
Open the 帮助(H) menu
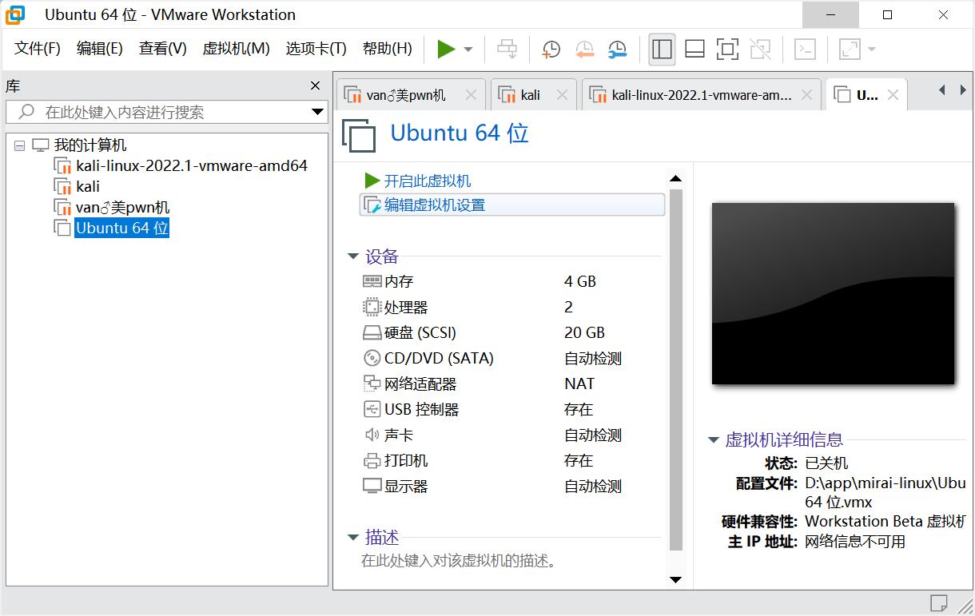tap(388, 49)
